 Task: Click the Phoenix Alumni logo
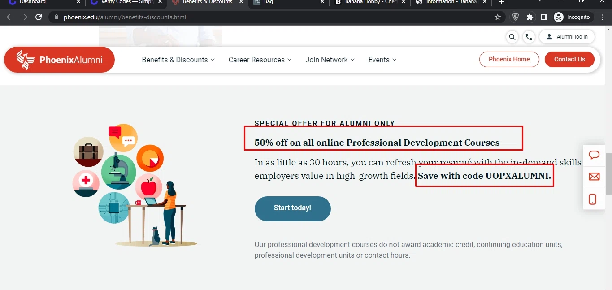pyautogui.click(x=59, y=60)
